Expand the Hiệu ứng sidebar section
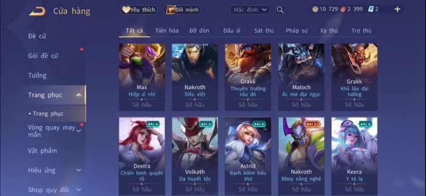Image resolution: width=426 pixels, height=196 pixels. pos(79,170)
